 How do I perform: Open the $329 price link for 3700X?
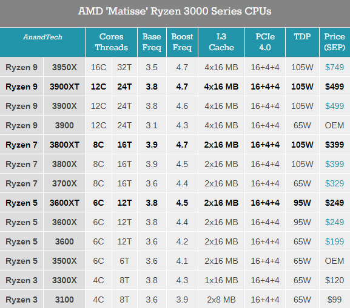[x=334, y=183]
